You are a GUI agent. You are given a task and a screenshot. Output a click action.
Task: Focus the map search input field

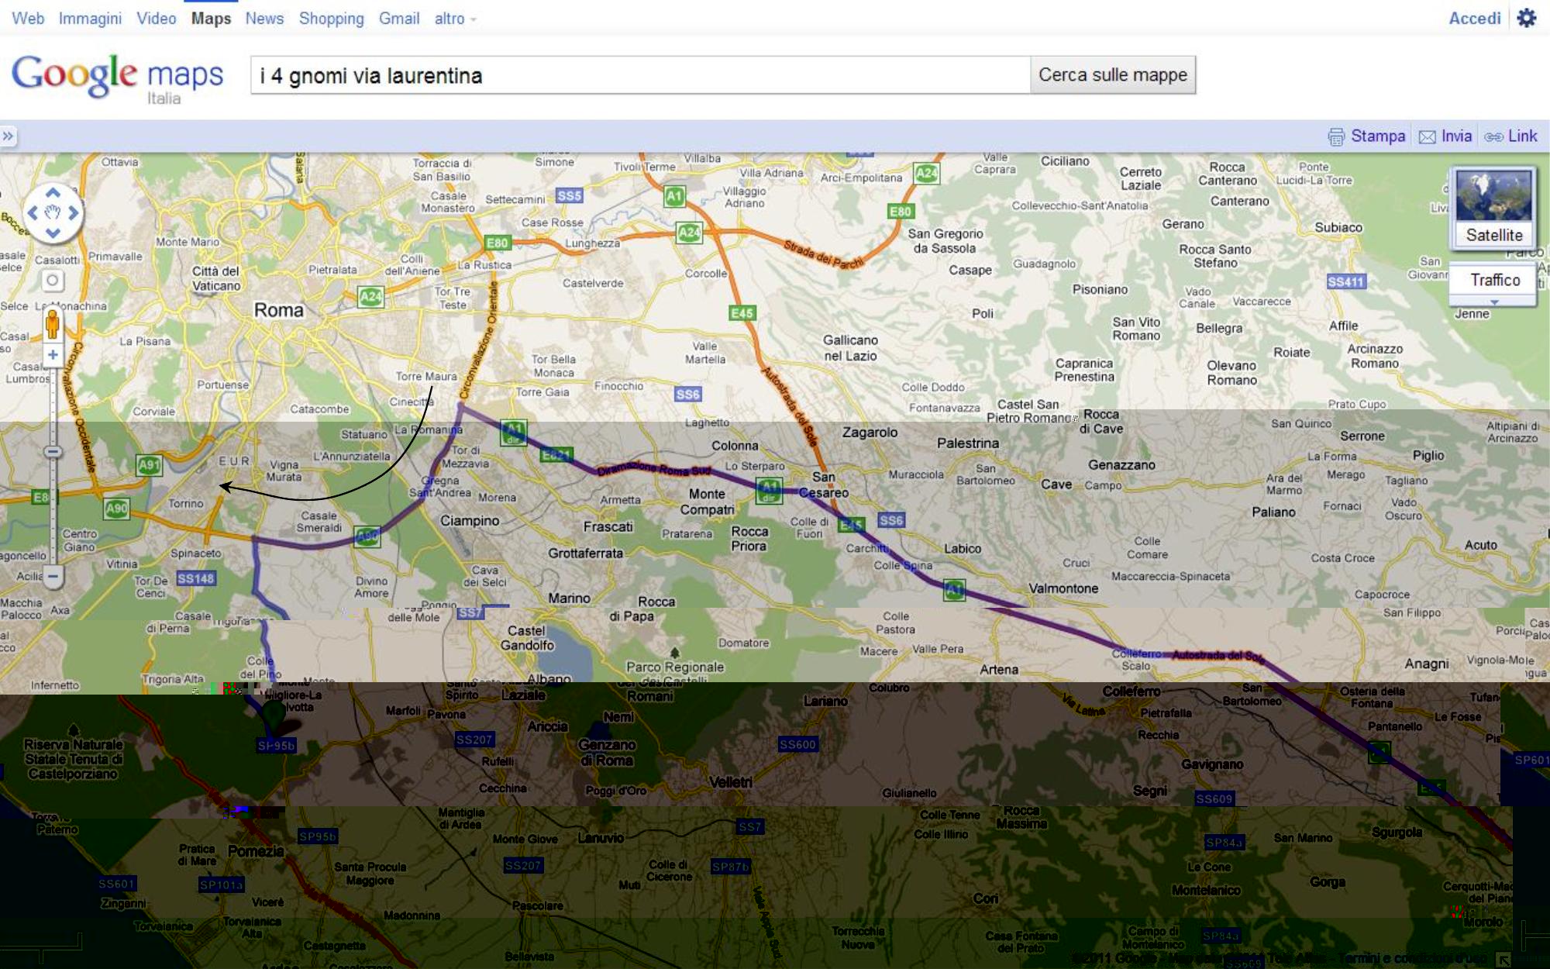pyautogui.click(x=640, y=75)
